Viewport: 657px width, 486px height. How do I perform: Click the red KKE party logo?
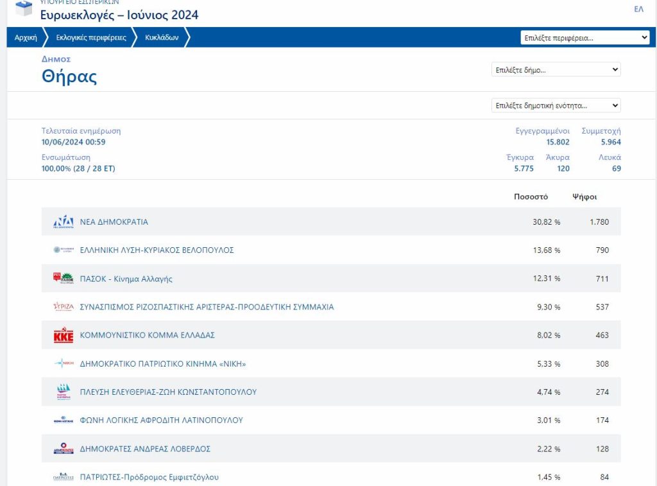tap(64, 335)
